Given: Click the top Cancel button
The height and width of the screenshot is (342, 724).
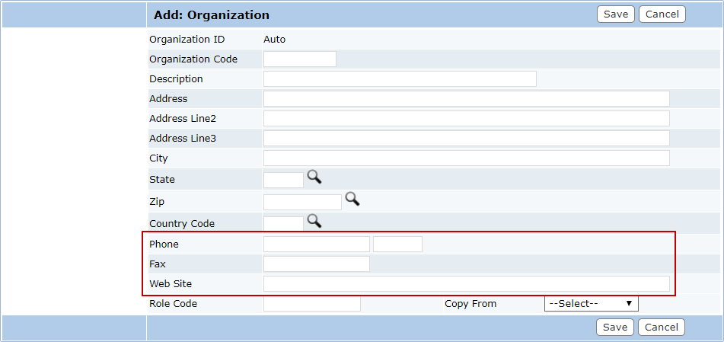Looking at the screenshot, I should pyautogui.click(x=662, y=14).
